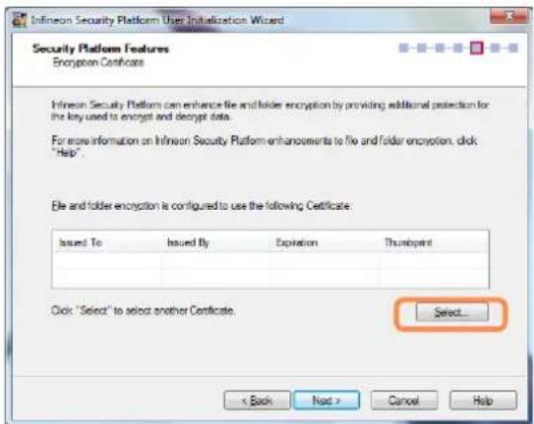534x424 pixels.
Task: Proceed with the Next > button
Action: point(326,400)
